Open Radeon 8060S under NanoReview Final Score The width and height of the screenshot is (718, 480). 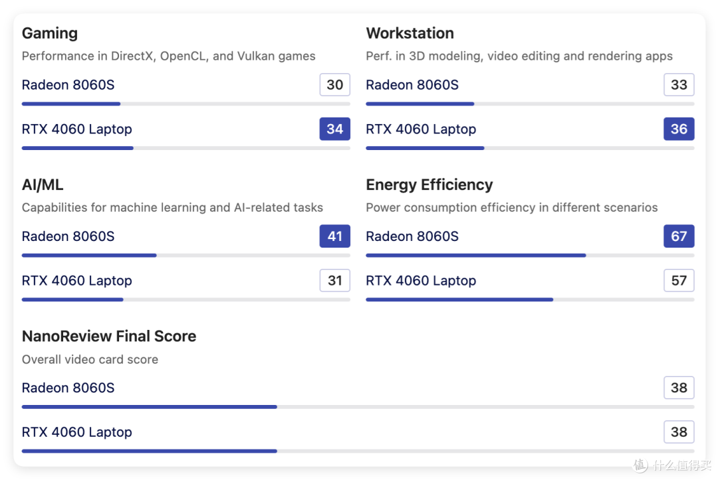click(x=68, y=388)
